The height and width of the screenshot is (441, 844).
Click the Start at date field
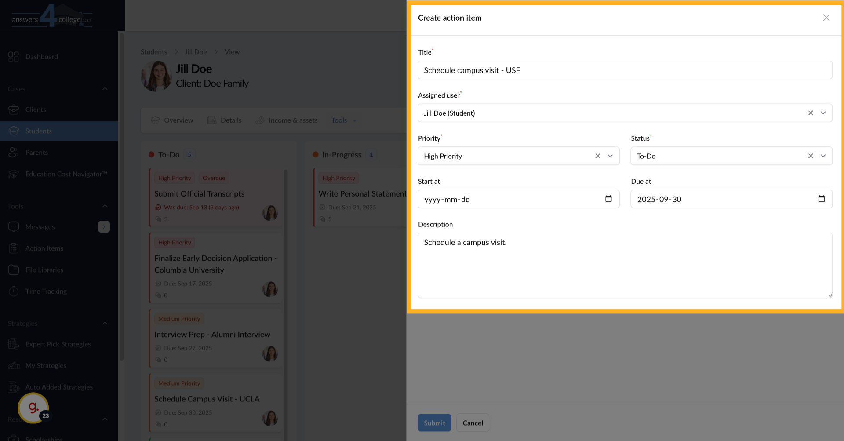(518, 199)
